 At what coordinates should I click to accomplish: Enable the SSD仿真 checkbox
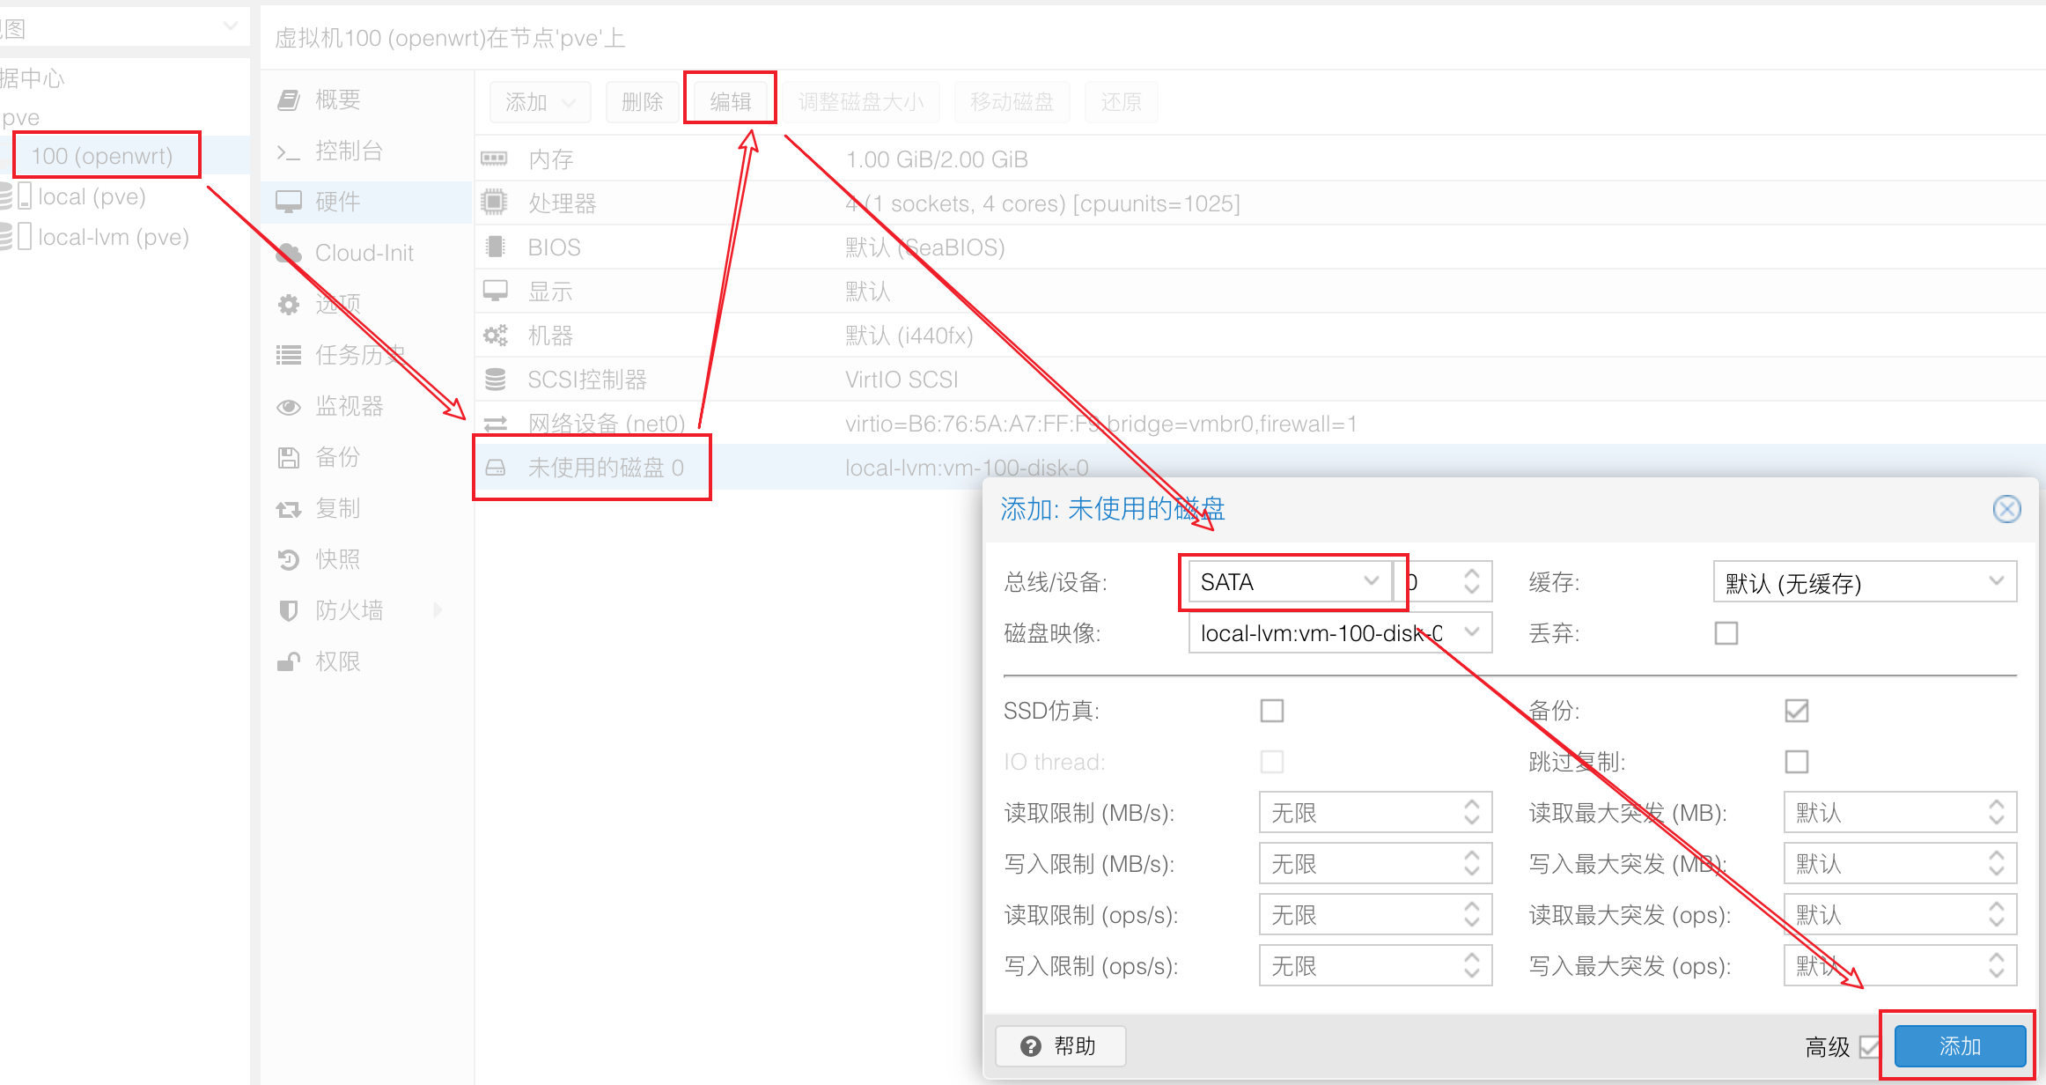(1272, 711)
